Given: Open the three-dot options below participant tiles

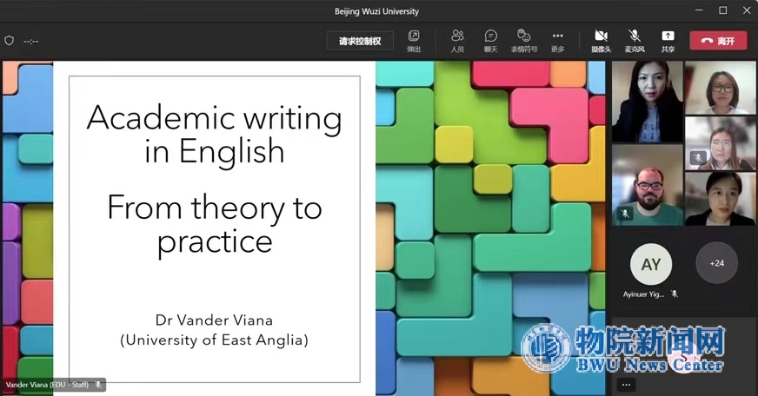Looking at the screenshot, I should click(x=626, y=385).
